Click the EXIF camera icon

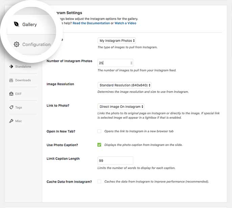point(11,94)
